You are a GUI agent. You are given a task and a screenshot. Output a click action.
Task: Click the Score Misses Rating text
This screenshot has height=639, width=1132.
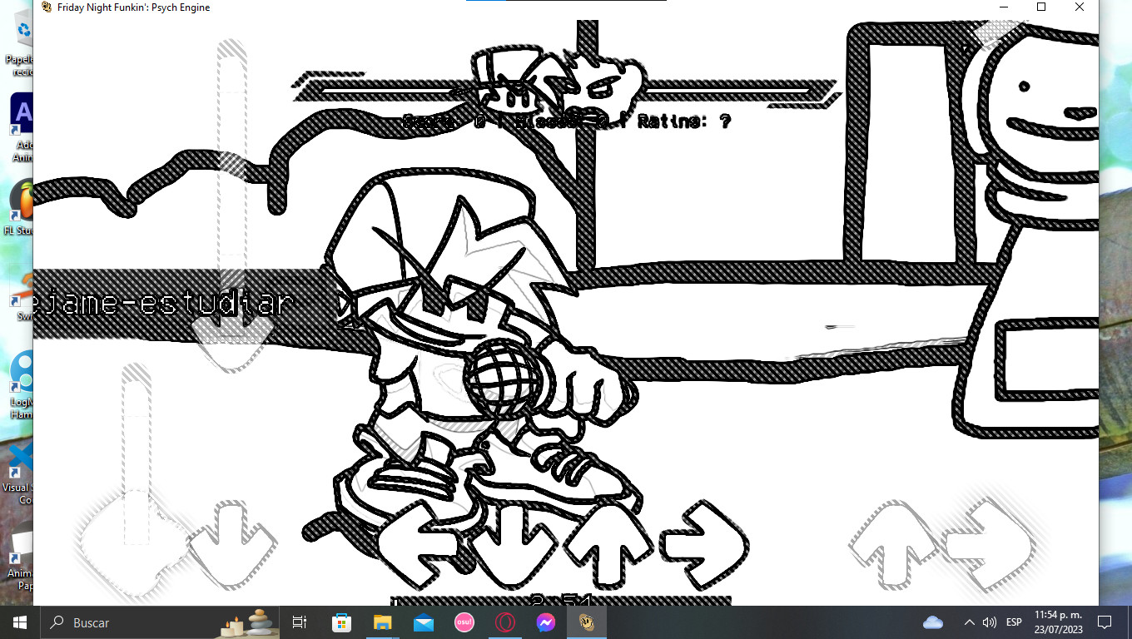pos(566,121)
